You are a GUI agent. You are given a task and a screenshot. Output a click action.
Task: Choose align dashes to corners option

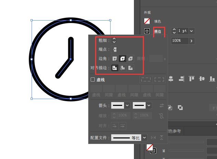point(159,79)
